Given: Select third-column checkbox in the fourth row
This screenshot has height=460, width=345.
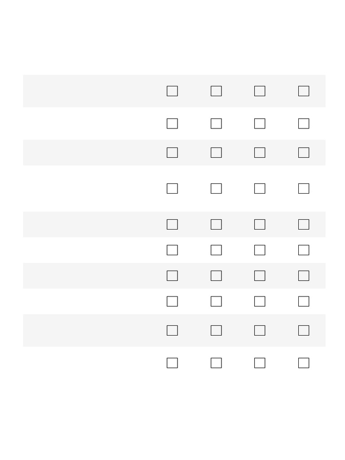Looking at the screenshot, I should coord(260,189).
